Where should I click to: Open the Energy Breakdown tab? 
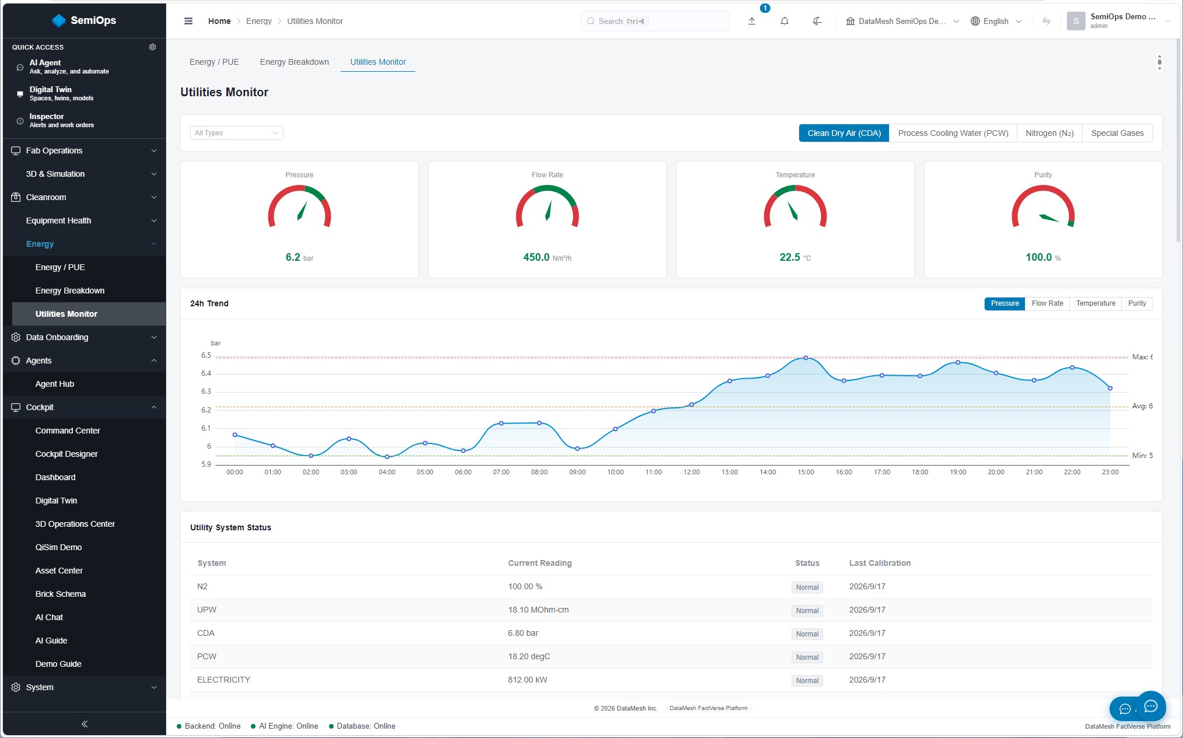click(294, 62)
